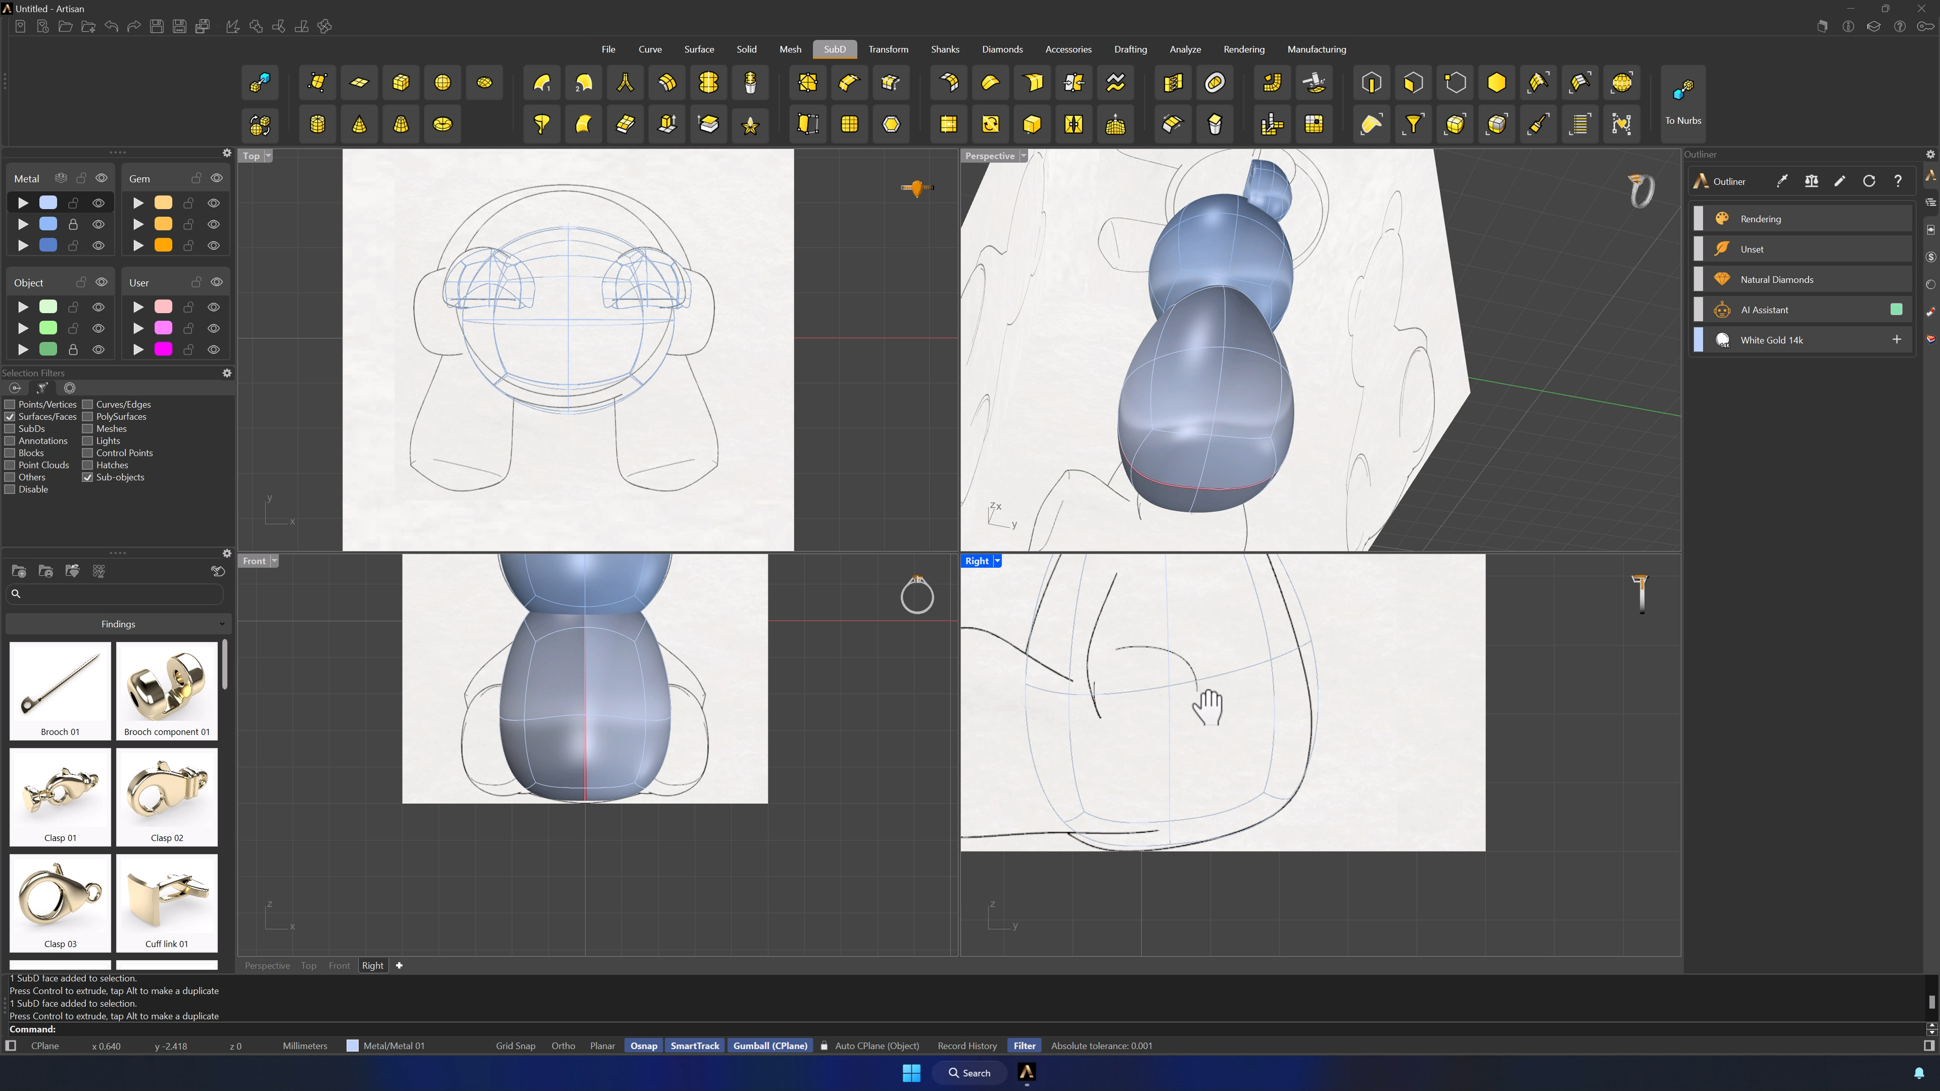Viewport: 1940px width, 1091px height.
Task: Enable the Points/Vertices selection filter
Action: click(10, 404)
